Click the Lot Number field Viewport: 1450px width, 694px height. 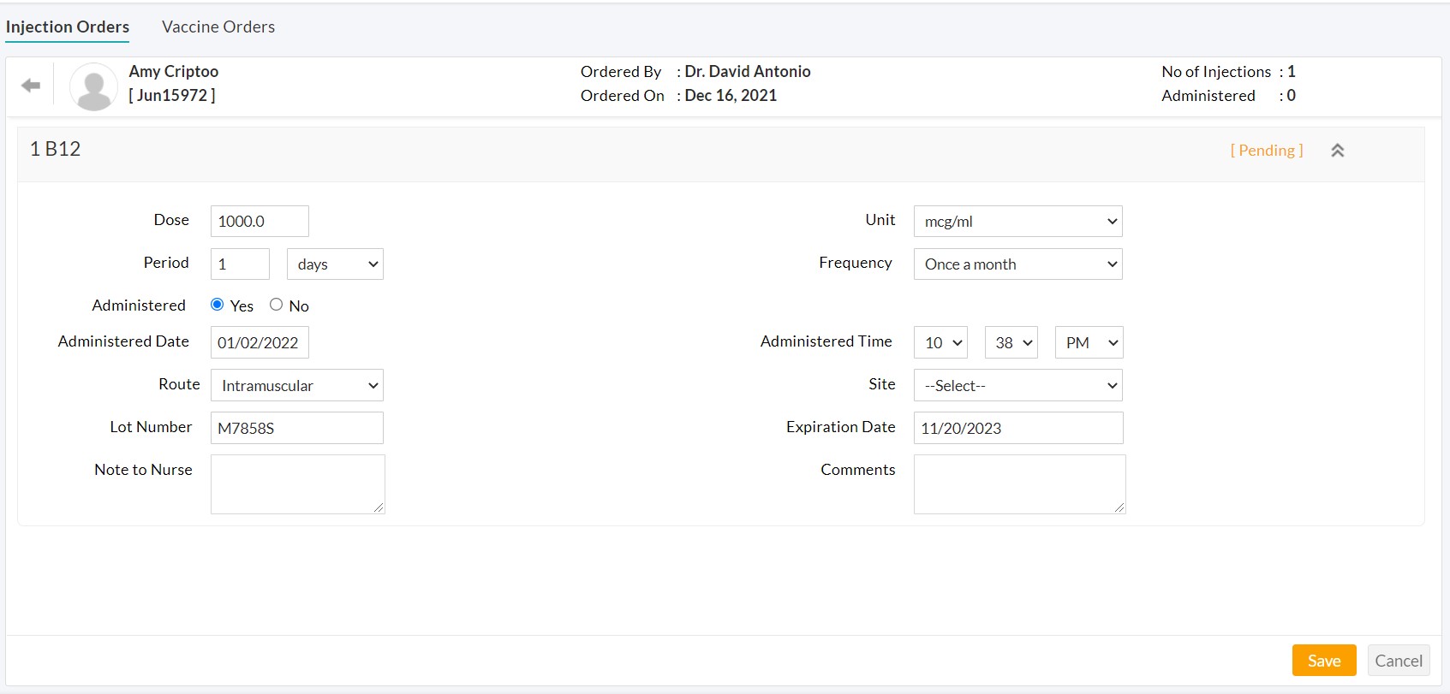click(x=296, y=428)
